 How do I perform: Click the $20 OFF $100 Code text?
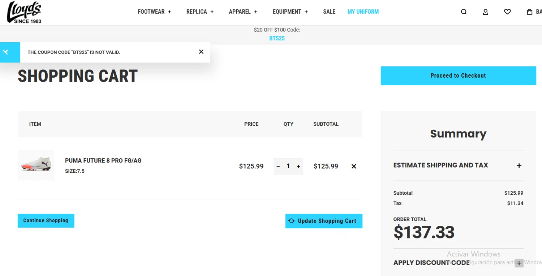point(277,30)
